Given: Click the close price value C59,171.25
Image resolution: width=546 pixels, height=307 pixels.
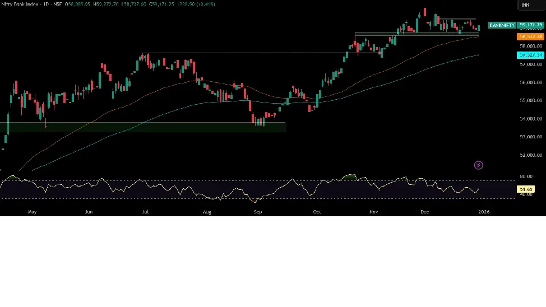Looking at the screenshot, I should (161, 4).
